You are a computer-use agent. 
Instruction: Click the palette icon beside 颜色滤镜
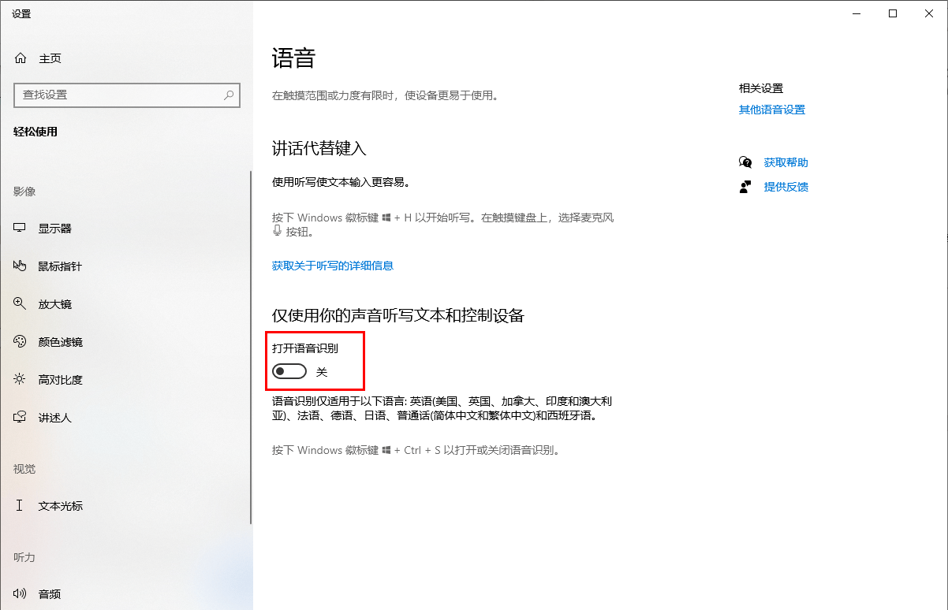pyautogui.click(x=21, y=342)
